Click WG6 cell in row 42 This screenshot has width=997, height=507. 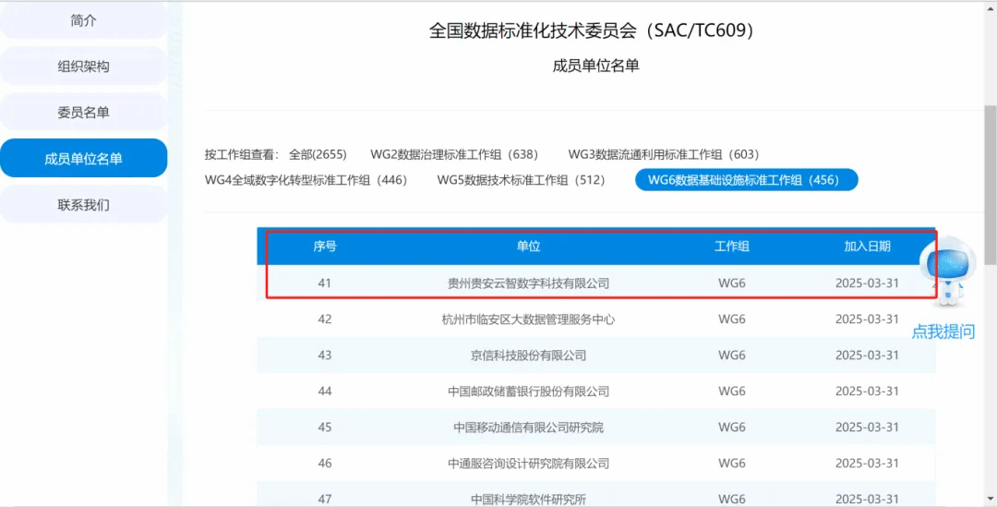pyautogui.click(x=732, y=320)
